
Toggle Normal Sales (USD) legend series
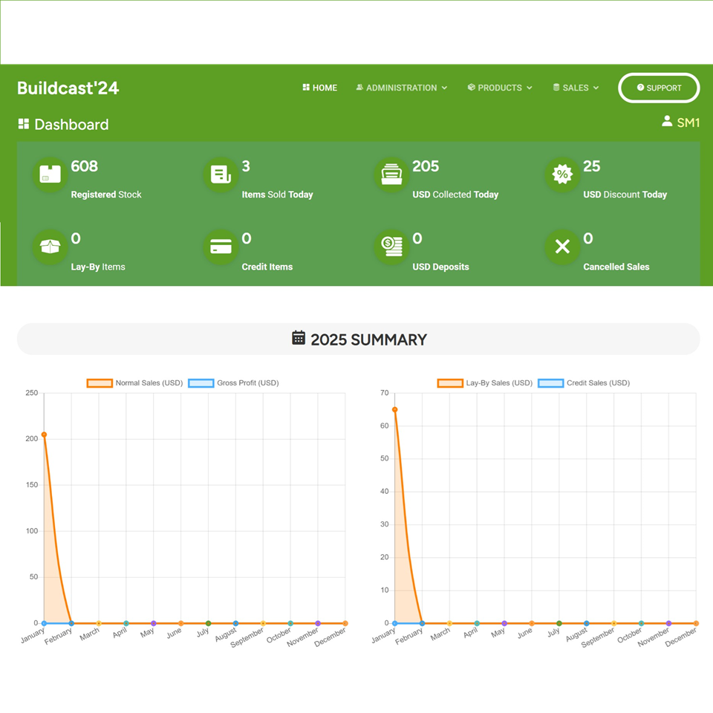[134, 383]
